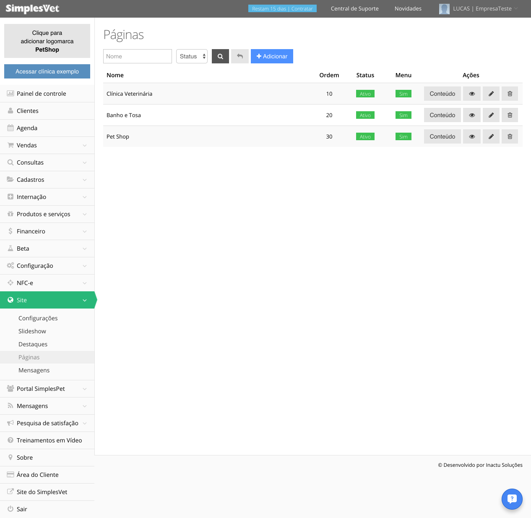
Task: Expand the Financeiro sidebar section
Action: tap(47, 231)
